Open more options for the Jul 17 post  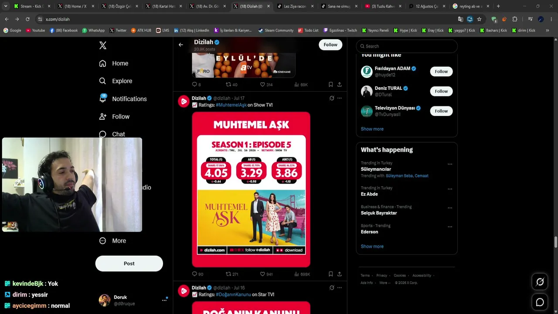click(x=340, y=98)
